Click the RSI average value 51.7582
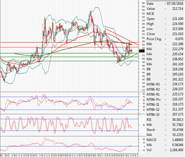 point(177,125)
